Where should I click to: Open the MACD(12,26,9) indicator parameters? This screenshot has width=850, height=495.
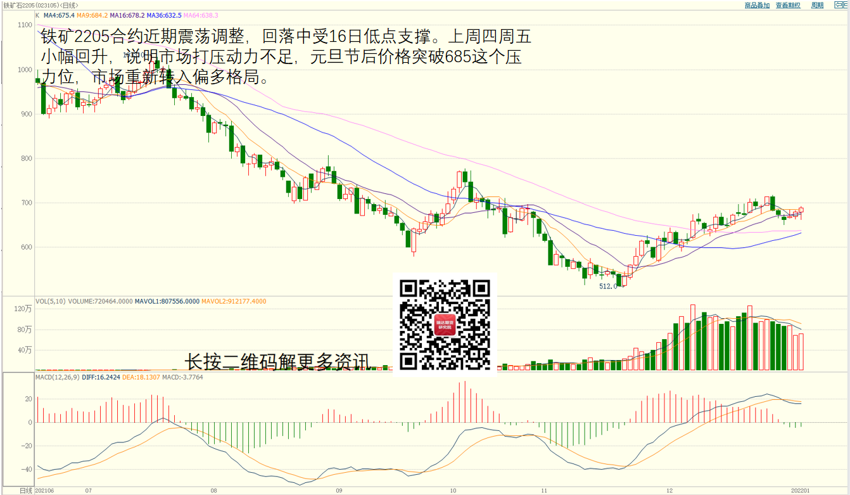(x=58, y=377)
